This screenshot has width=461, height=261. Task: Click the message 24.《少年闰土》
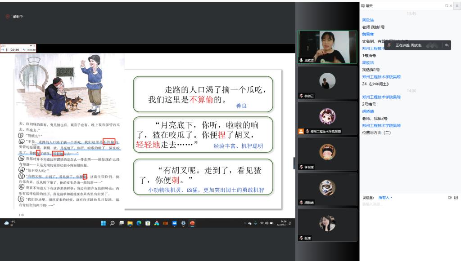point(375,84)
